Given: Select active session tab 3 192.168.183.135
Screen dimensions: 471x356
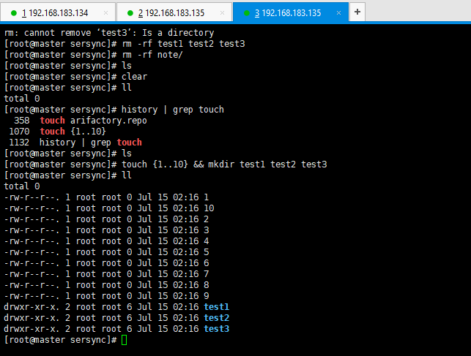Looking at the screenshot, I should [x=291, y=12].
